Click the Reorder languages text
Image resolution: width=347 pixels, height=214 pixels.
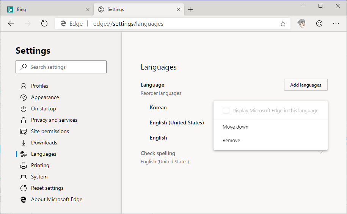pyautogui.click(x=161, y=93)
